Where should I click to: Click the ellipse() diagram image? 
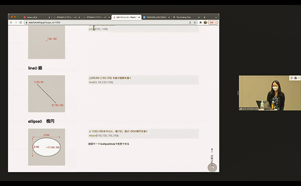[46, 147]
